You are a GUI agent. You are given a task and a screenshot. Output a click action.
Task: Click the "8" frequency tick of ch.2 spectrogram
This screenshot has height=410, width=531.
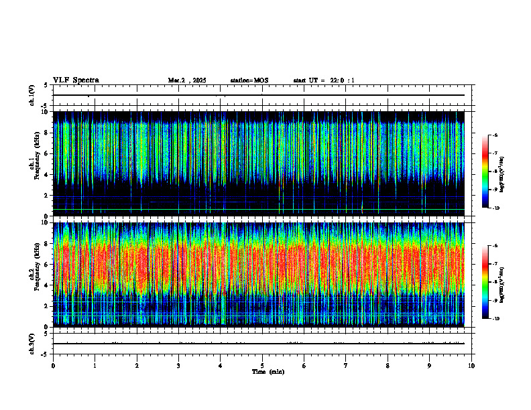[x=47, y=244]
